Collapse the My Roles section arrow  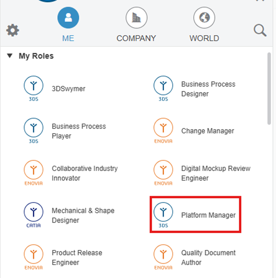pos(10,56)
